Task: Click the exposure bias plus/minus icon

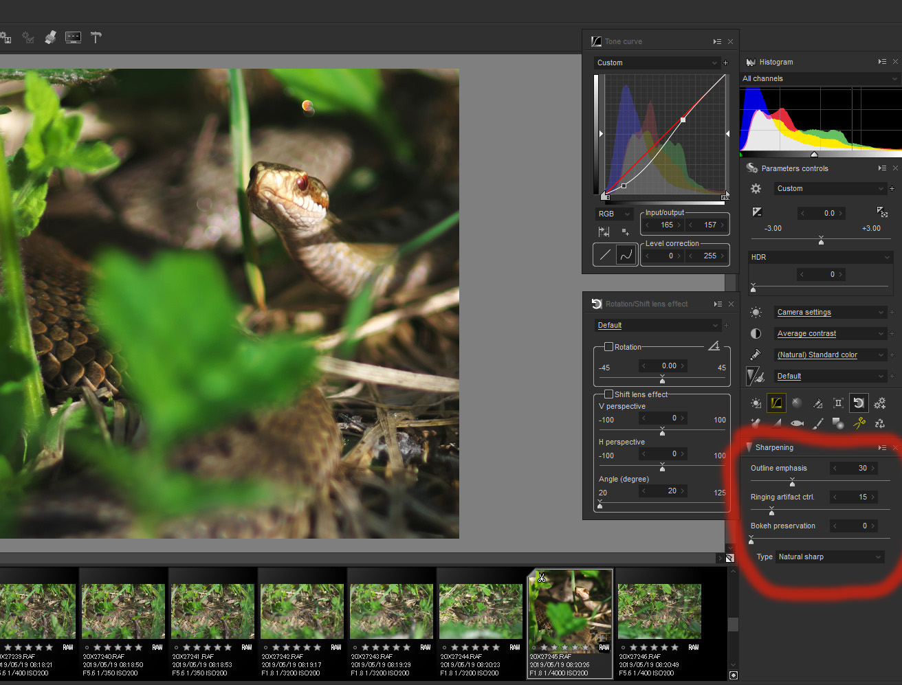Action: (x=757, y=212)
